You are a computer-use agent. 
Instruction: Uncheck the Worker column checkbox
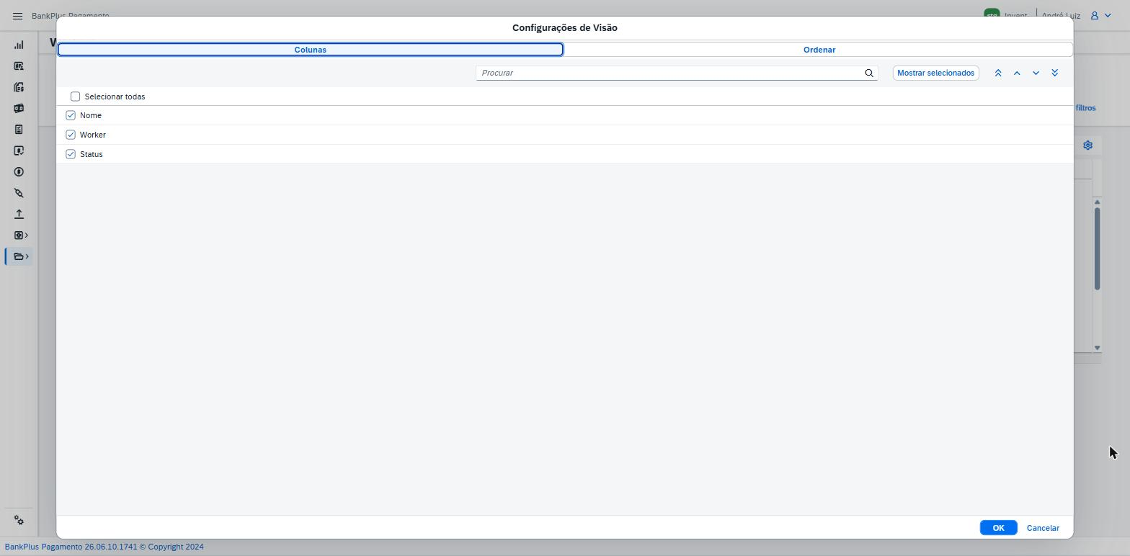(71, 135)
